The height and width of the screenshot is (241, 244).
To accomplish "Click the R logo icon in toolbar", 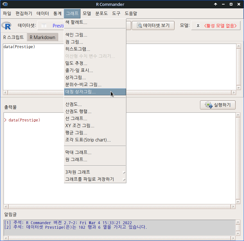I will (6, 26).
